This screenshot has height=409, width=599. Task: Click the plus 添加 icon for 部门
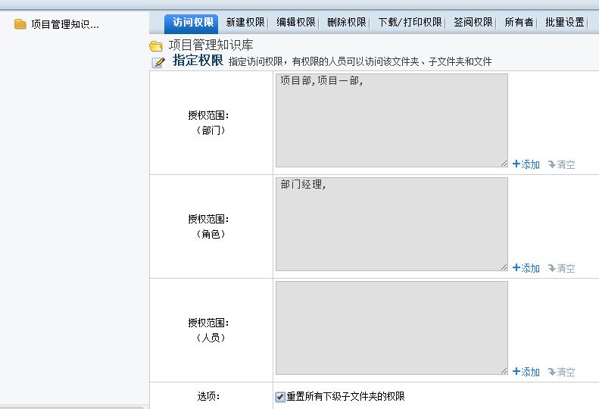(516, 164)
